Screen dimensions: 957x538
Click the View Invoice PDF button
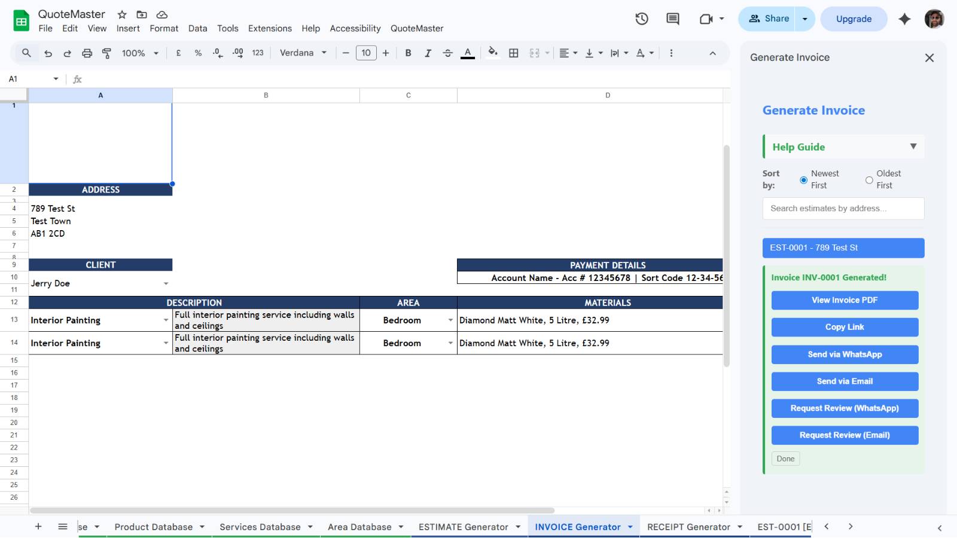coord(845,300)
